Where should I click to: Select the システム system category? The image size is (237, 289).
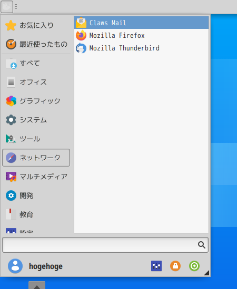[x=36, y=120]
